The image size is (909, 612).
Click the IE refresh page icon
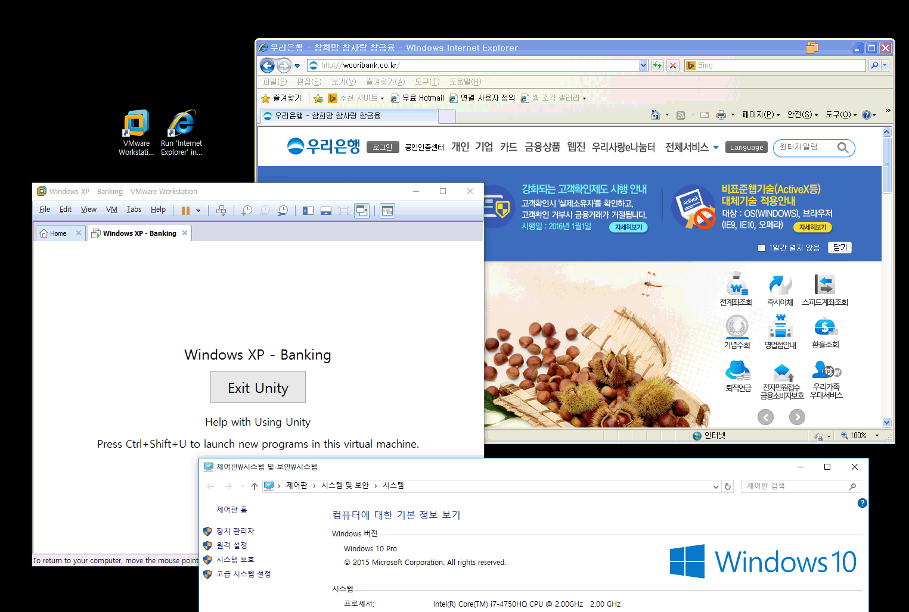[x=657, y=65]
